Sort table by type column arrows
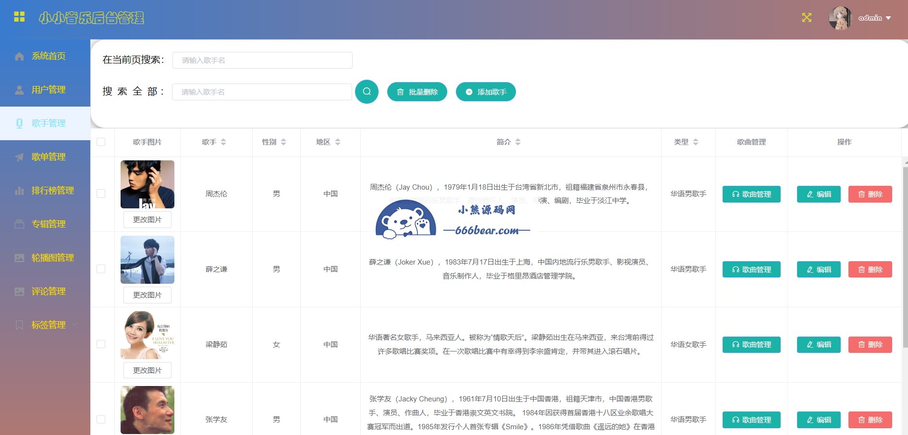This screenshot has width=908, height=435. click(x=696, y=142)
